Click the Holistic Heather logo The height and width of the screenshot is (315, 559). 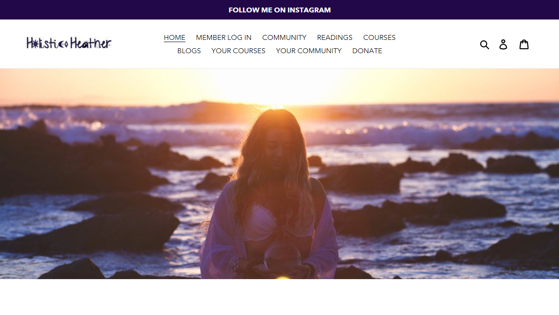pos(69,43)
